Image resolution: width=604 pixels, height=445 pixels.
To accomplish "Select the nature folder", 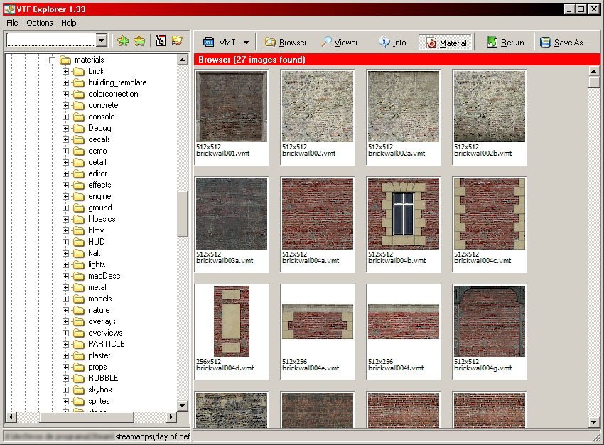I will pyautogui.click(x=99, y=310).
